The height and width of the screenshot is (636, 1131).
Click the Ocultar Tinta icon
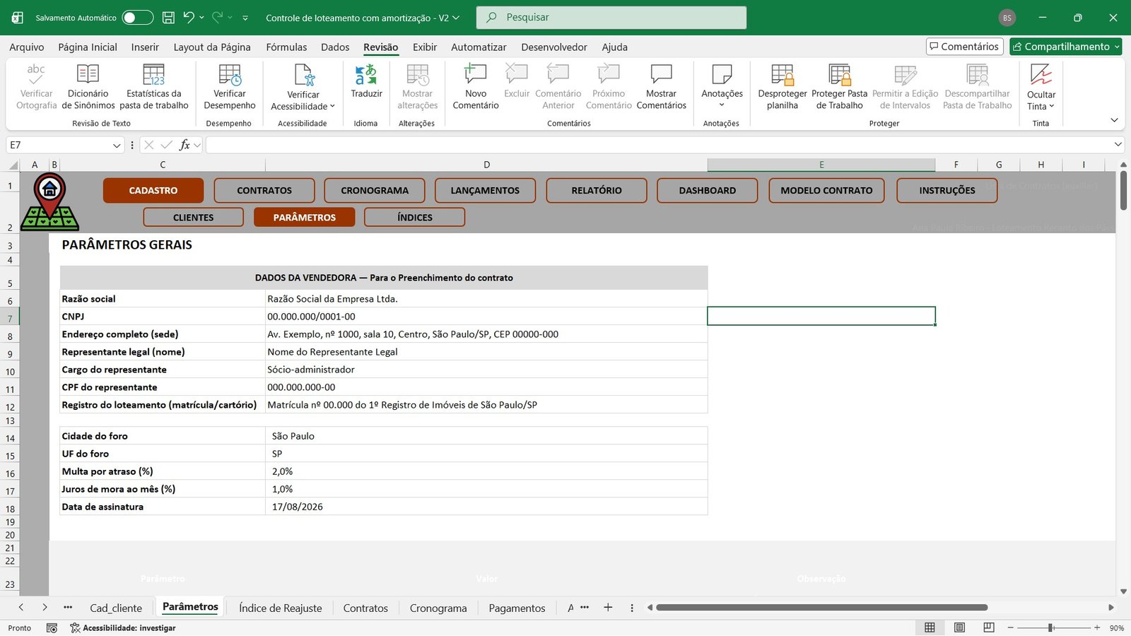(1041, 73)
